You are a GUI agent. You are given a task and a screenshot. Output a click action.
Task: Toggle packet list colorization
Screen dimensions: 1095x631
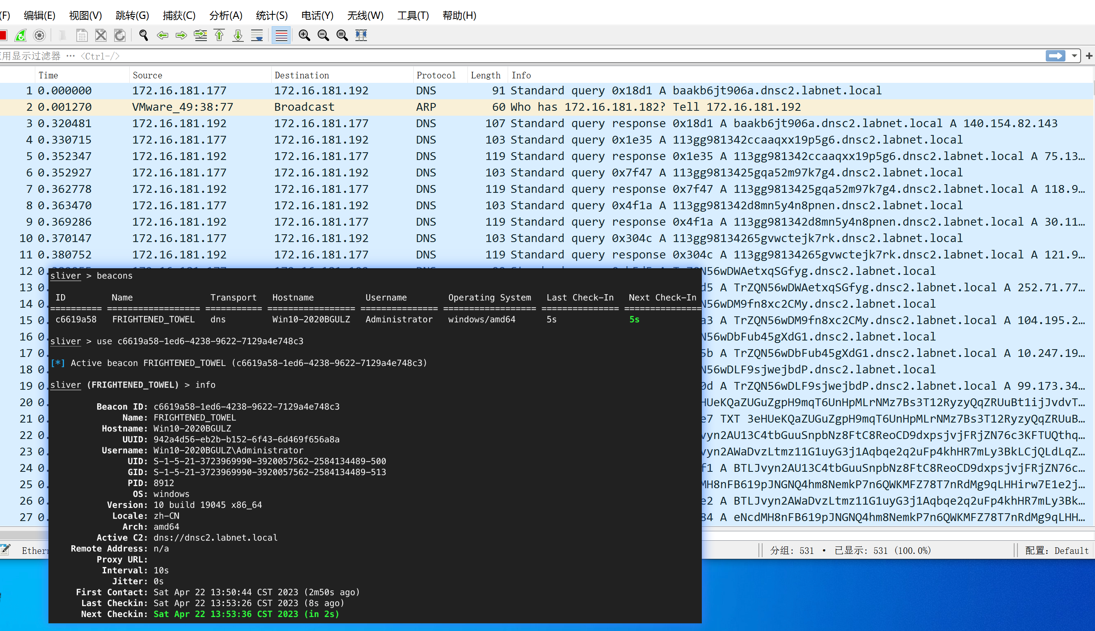tap(281, 35)
